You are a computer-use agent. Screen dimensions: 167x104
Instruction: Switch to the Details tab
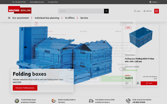[x=83, y=31]
